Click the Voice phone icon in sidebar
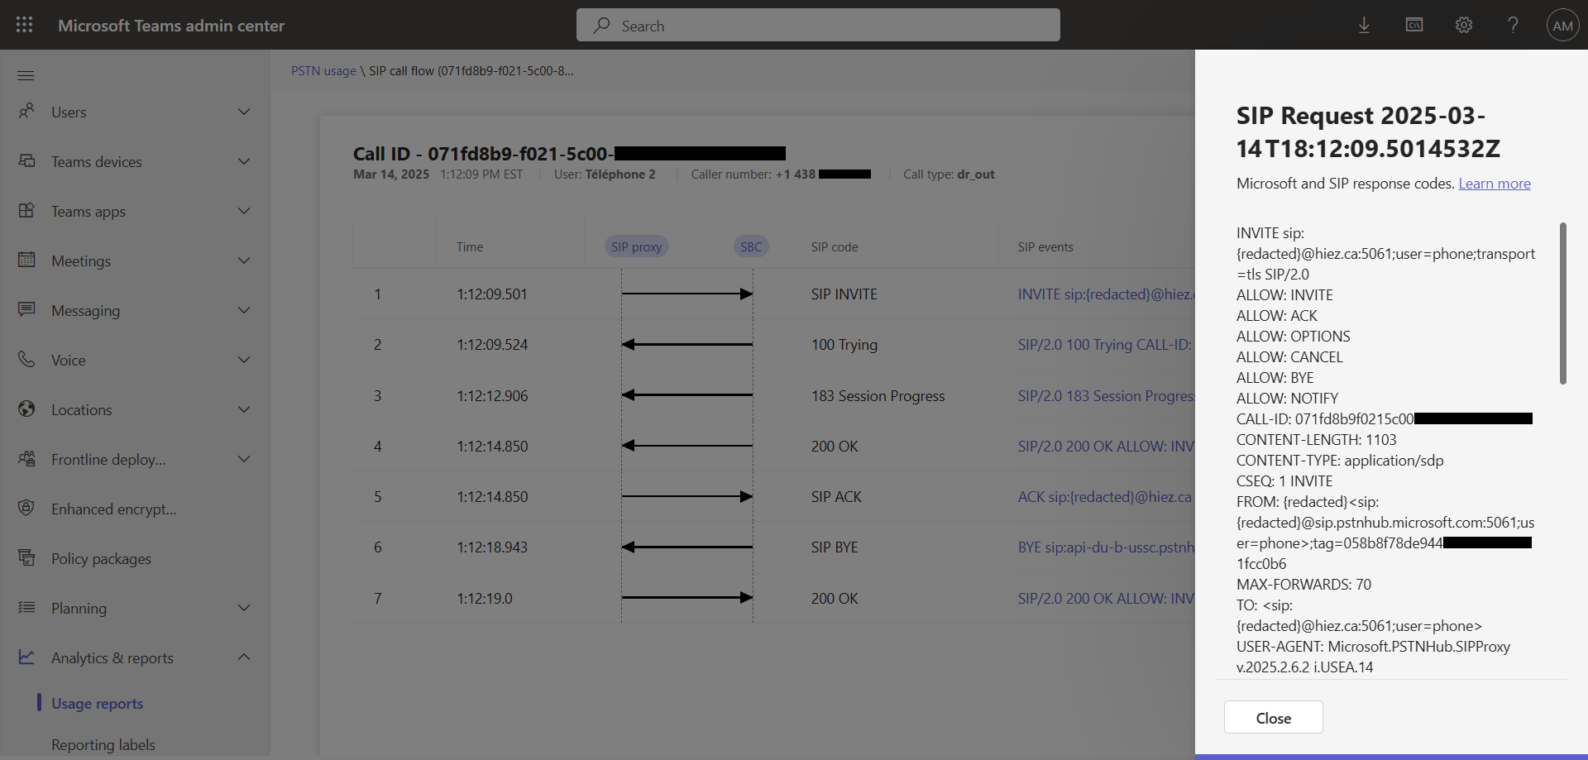Screen dimensions: 1588x760 pos(26,360)
